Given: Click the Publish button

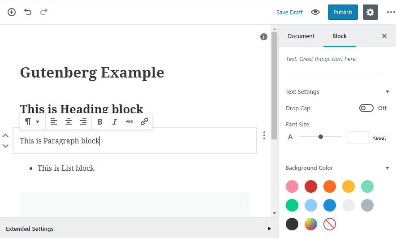Looking at the screenshot, I should click(x=343, y=12).
